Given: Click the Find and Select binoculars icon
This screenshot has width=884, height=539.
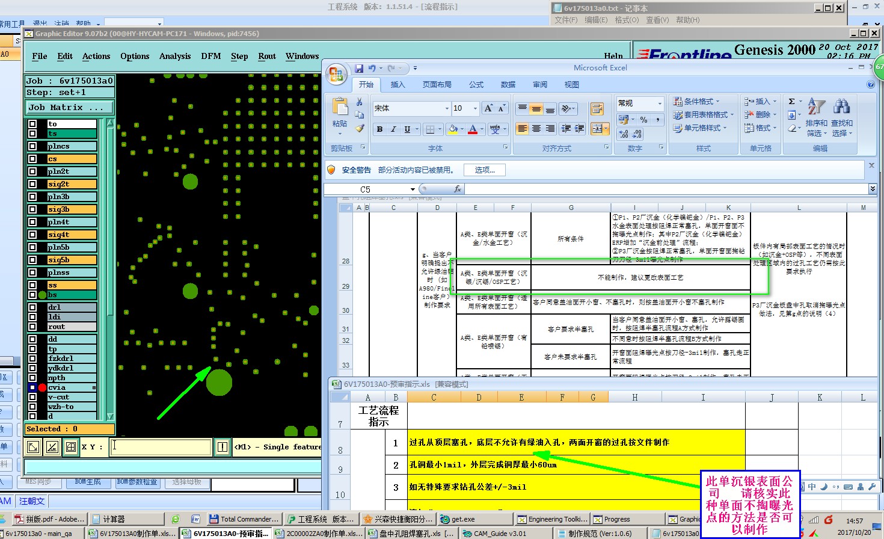Looking at the screenshot, I should (x=841, y=106).
